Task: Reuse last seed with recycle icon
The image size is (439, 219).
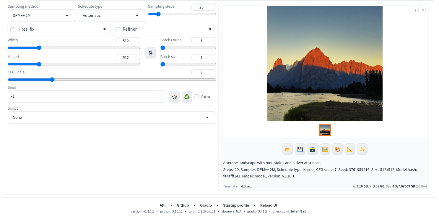Action: click(x=187, y=97)
